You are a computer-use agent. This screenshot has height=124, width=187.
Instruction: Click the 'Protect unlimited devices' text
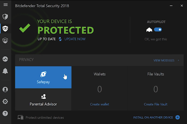pos(45,118)
